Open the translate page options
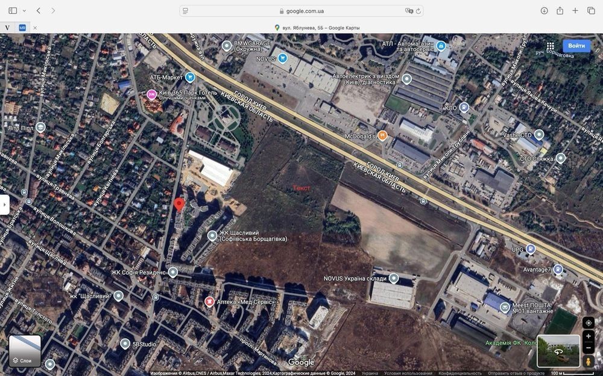This screenshot has width=603, height=376. pos(409,11)
